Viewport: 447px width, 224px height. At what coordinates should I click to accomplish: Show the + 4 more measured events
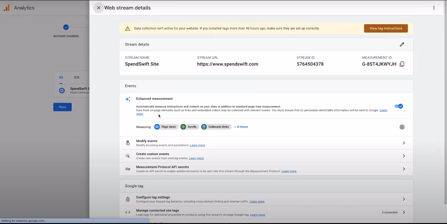(241, 127)
